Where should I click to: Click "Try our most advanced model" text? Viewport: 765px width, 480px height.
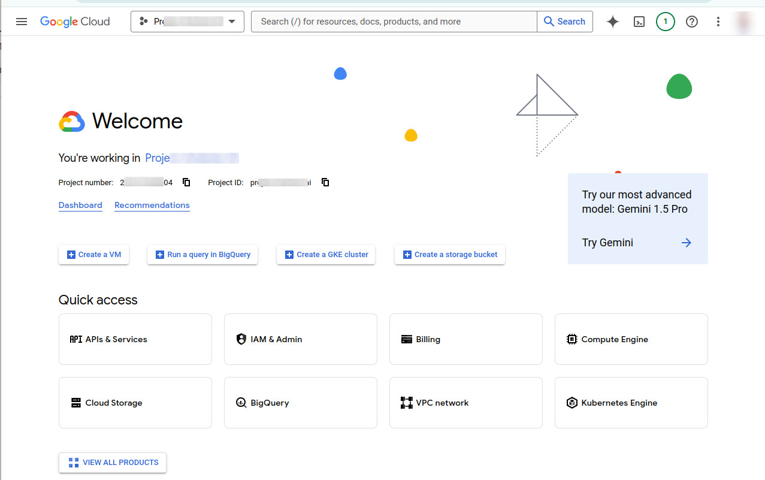(x=637, y=202)
